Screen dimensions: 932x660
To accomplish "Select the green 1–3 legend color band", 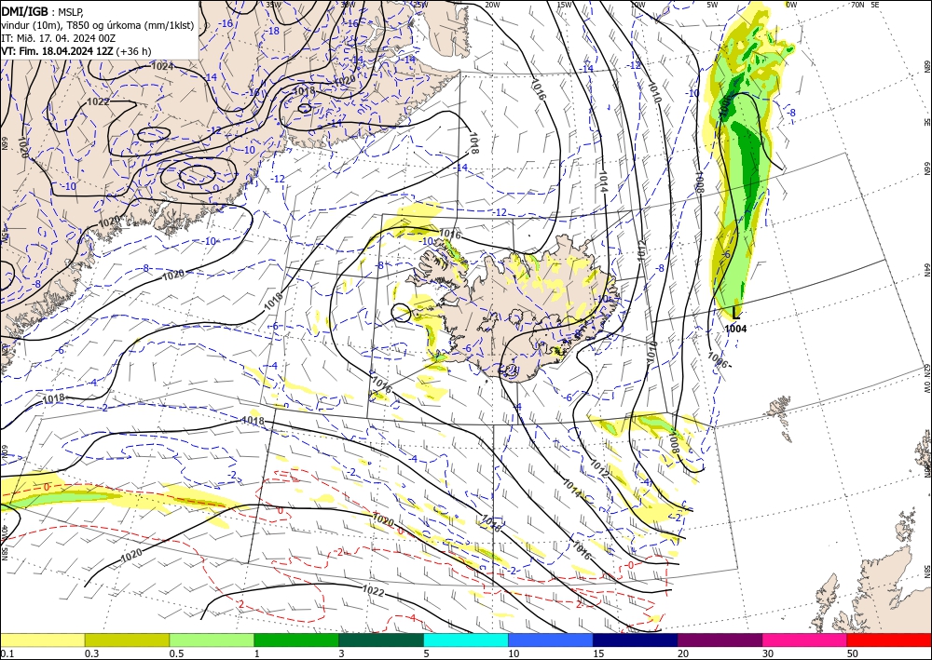I will click(x=296, y=640).
